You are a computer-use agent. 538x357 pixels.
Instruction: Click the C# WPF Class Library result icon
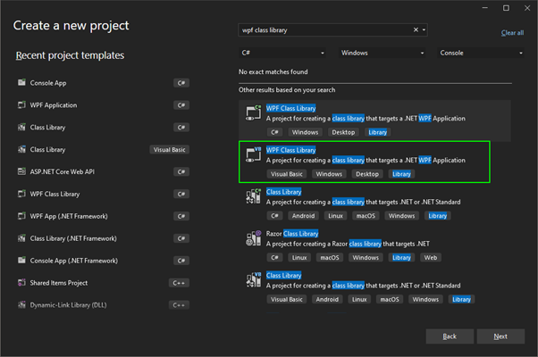tap(253, 113)
